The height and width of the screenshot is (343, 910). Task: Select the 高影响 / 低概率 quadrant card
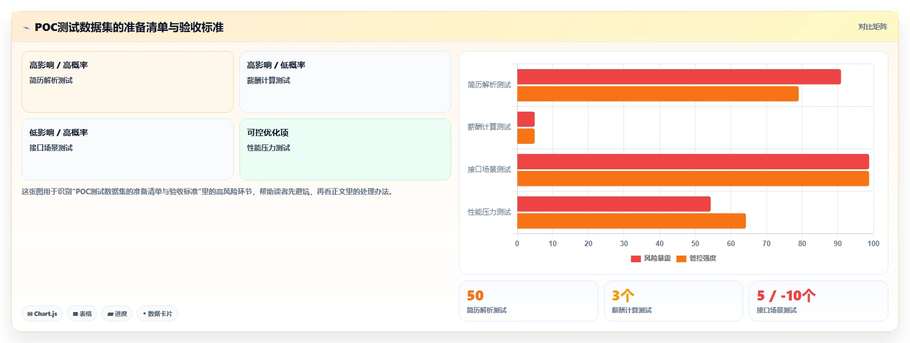coord(345,82)
